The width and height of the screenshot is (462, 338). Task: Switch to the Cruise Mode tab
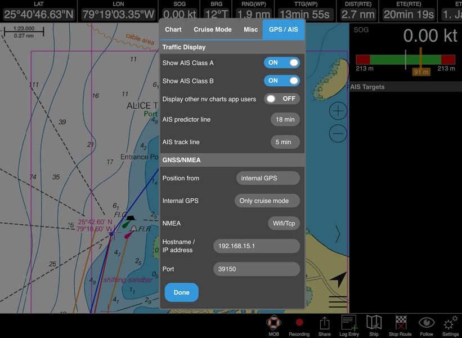tap(213, 29)
